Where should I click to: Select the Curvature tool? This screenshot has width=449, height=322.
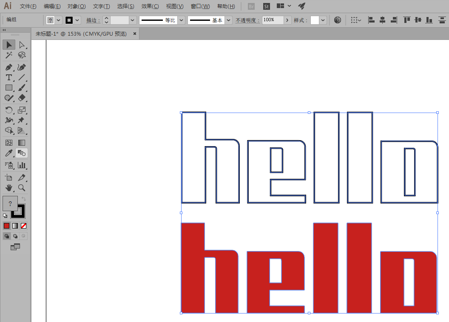[x=22, y=67]
